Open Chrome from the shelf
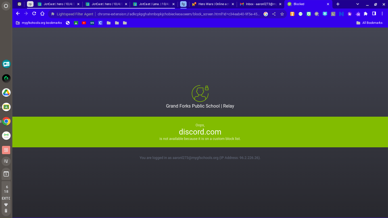Viewport: 388px width, 218px height. 6,121
